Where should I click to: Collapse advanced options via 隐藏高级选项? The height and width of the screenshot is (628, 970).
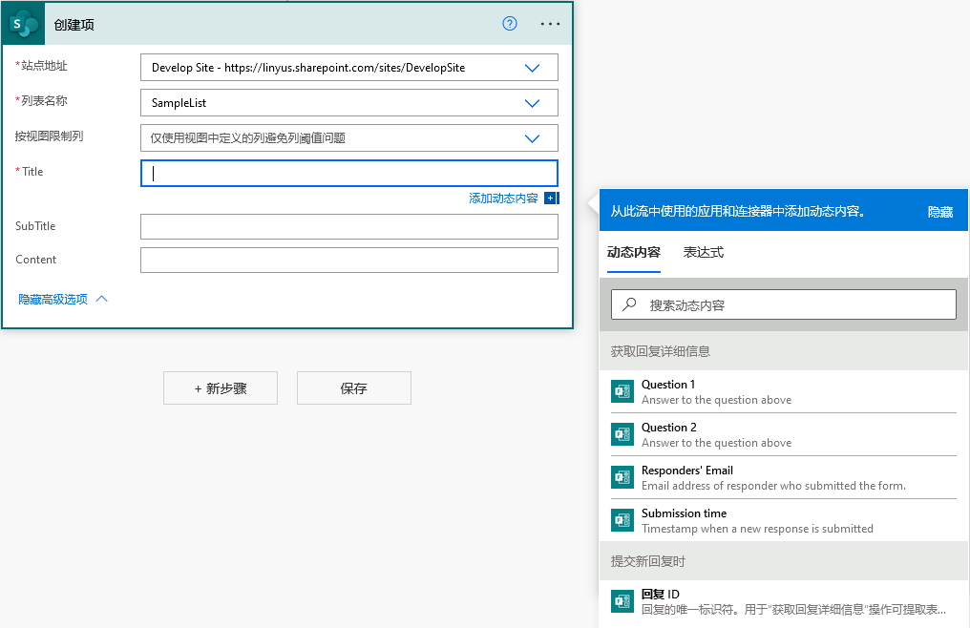(x=62, y=300)
